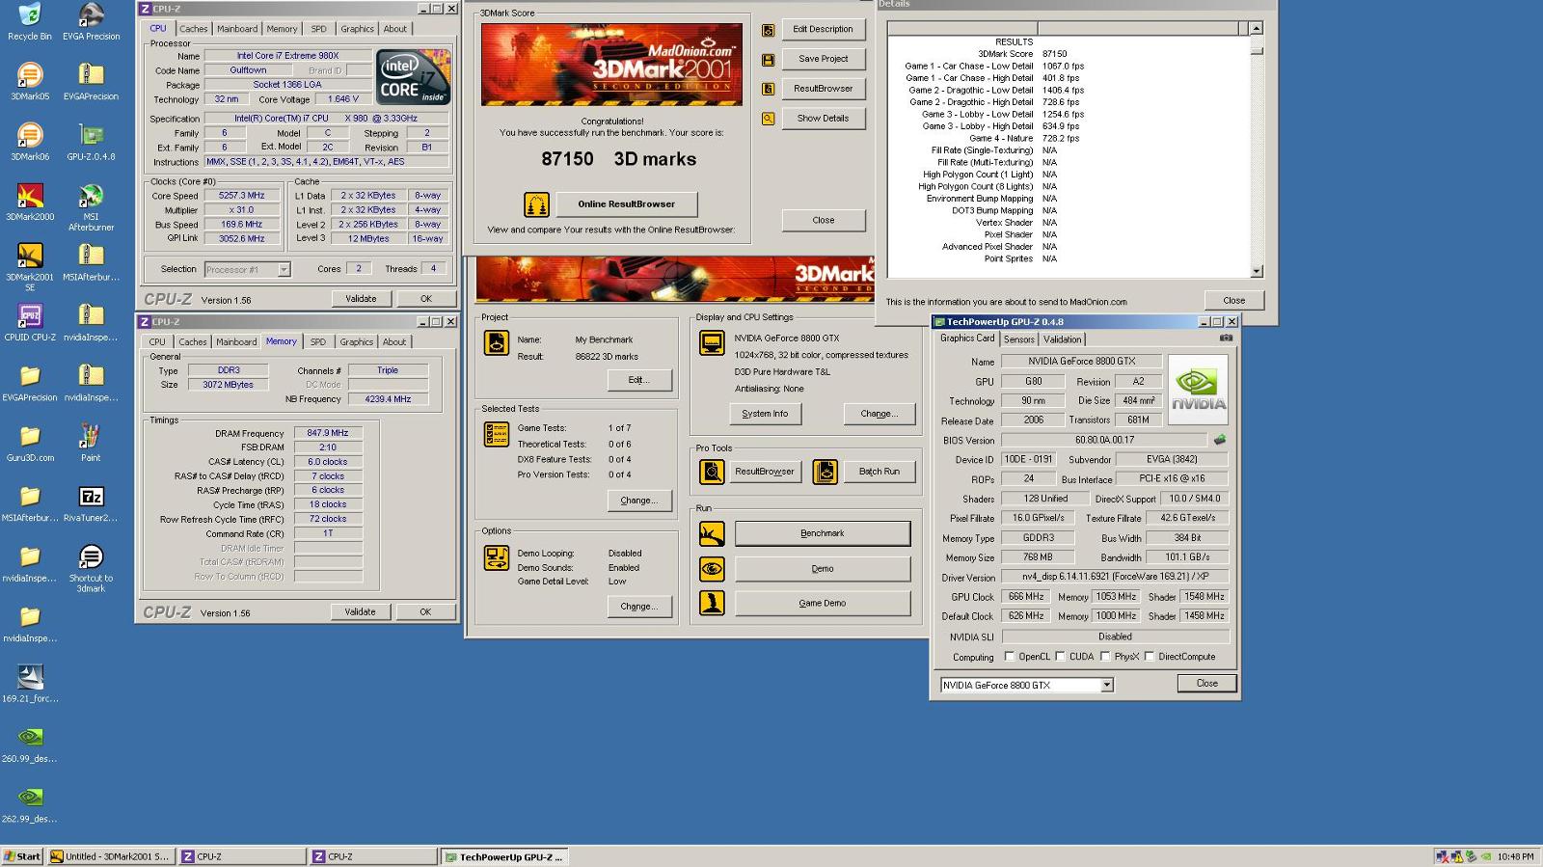This screenshot has height=867, width=1543.
Task: Click the Demo button
Action: 823,569
